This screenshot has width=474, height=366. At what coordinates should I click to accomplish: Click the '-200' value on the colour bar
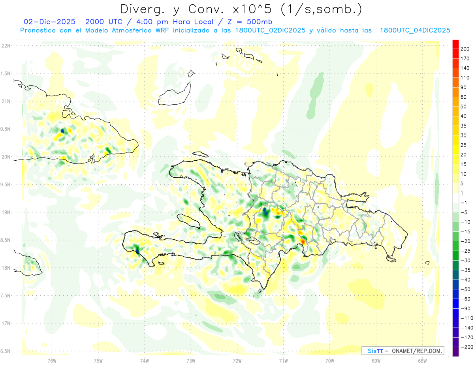click(467, 347)
